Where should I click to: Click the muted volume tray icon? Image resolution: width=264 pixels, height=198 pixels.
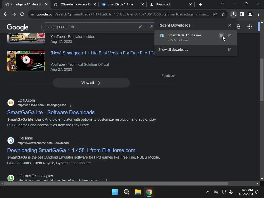pyautogui.click(x=231, y=192)
